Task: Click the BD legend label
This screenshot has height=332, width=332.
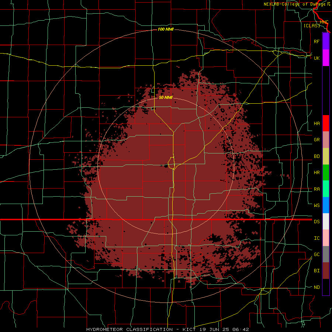Action: point(317,156)
